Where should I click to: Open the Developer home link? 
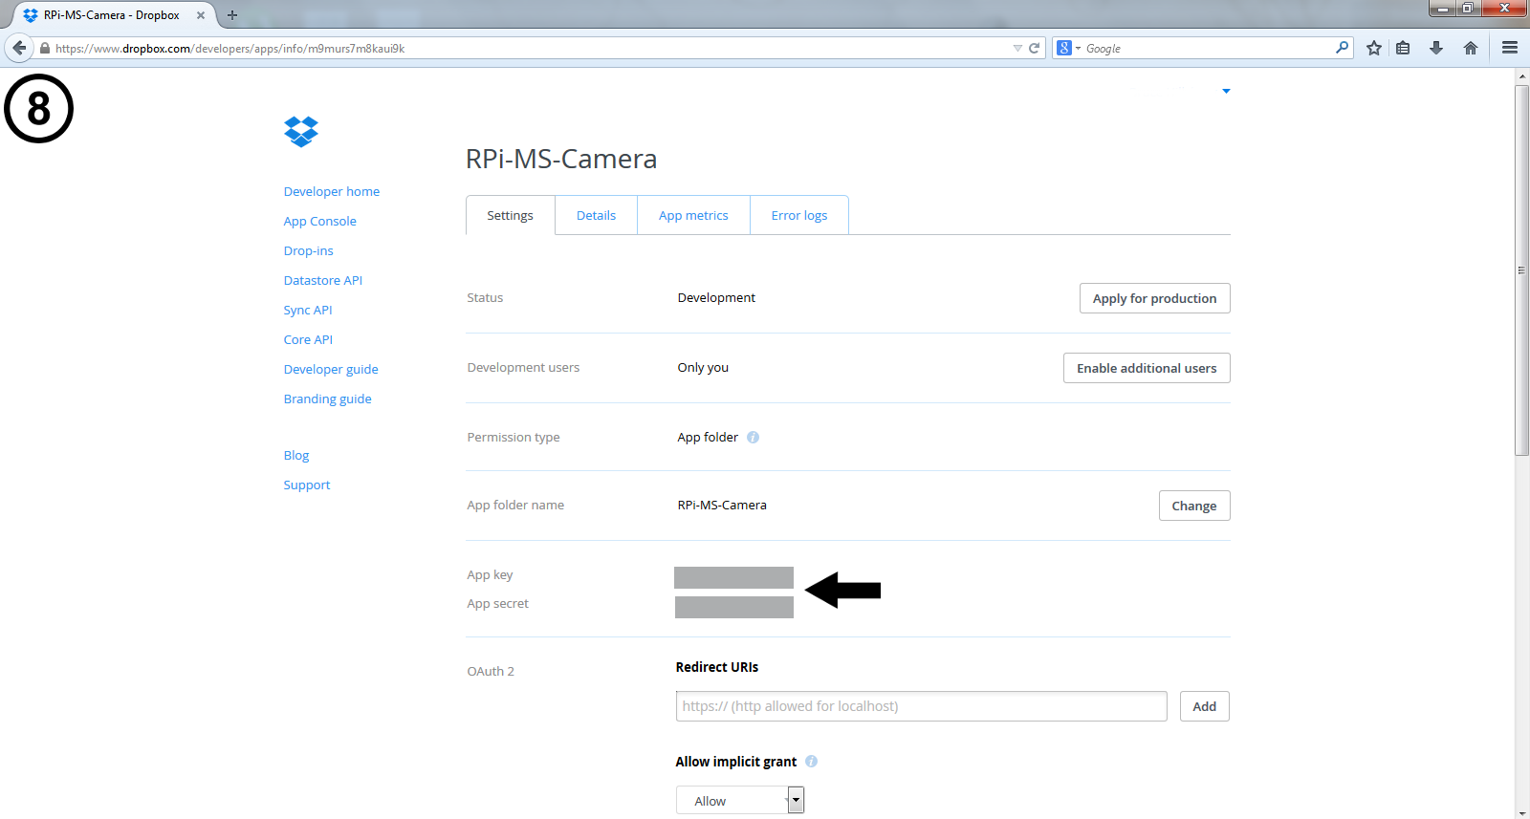(332, 192)
